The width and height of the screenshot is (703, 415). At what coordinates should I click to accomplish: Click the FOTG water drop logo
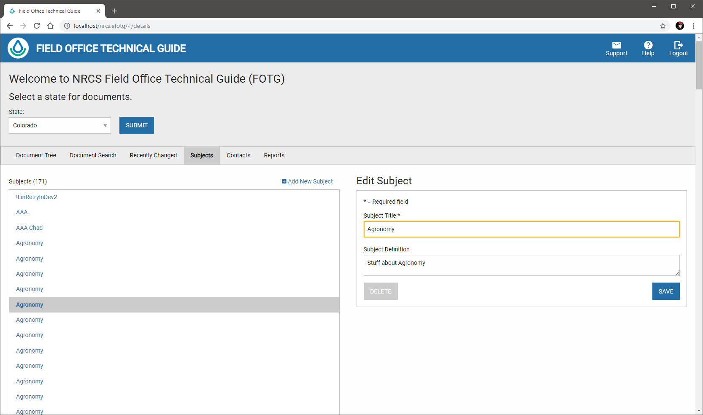tap(18, 48)
